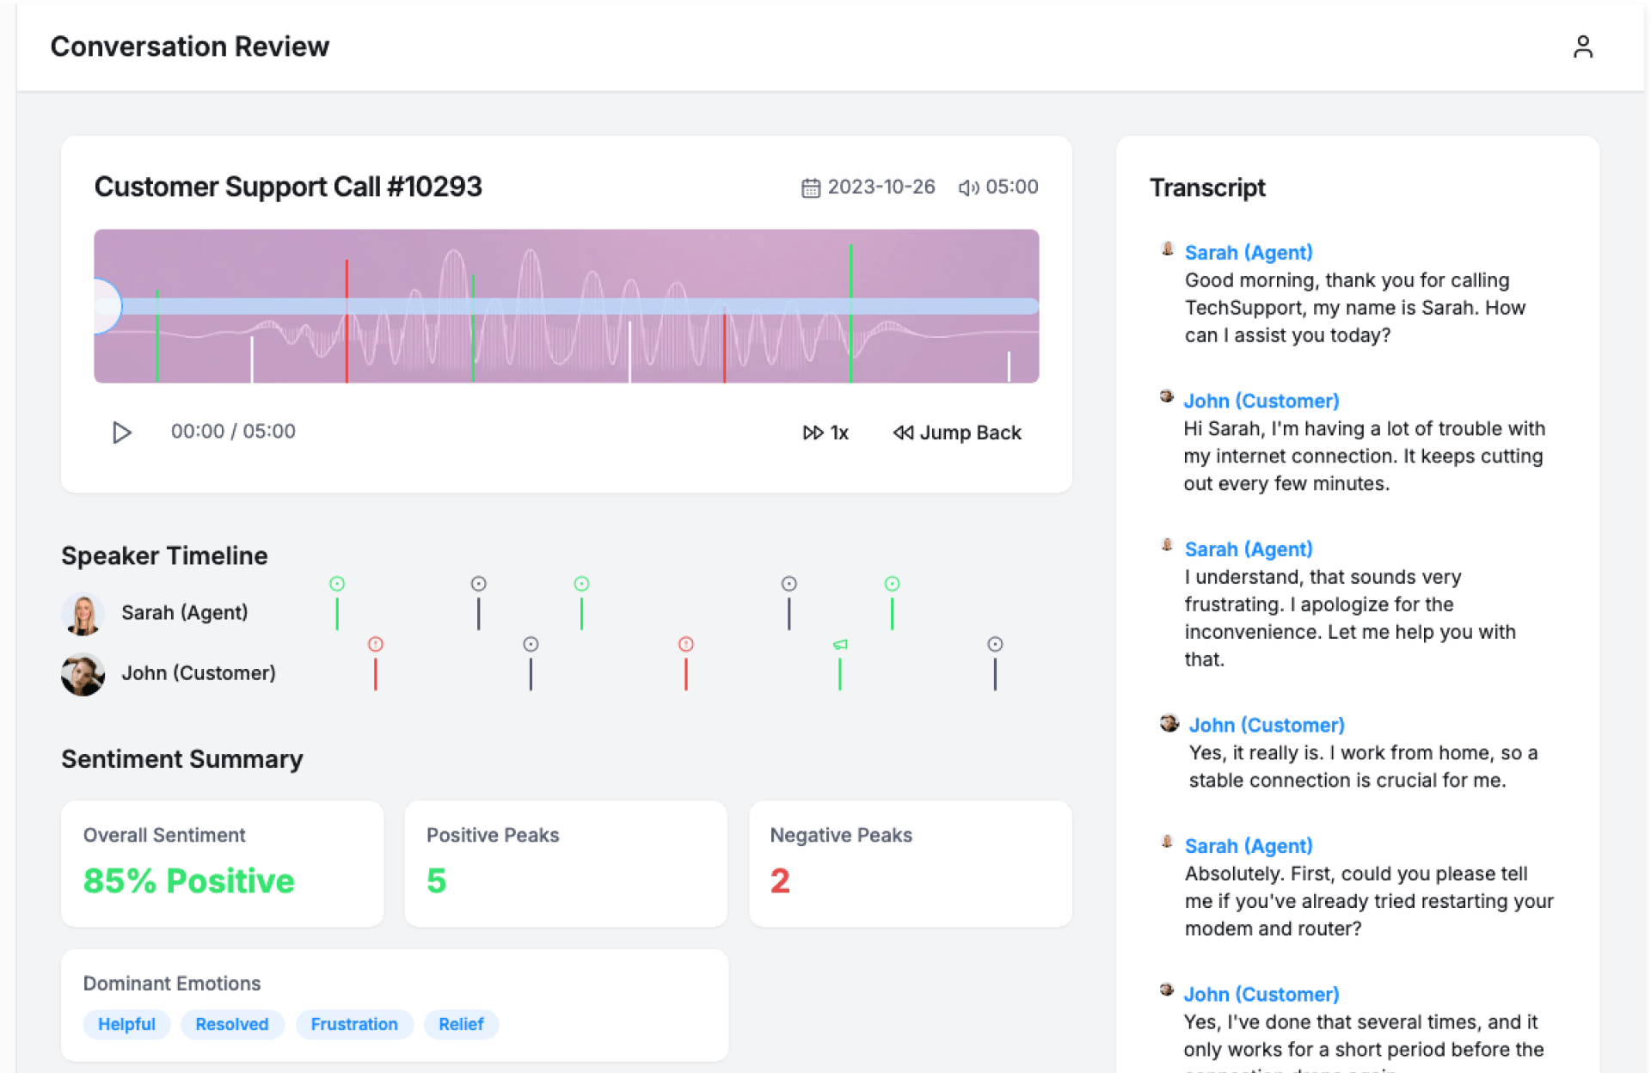This screenshot has width=1651, height=1073.
Task: Click the calendar icon beside 2023-10-26
Action: pyautogui.click(x=810, y=187)
